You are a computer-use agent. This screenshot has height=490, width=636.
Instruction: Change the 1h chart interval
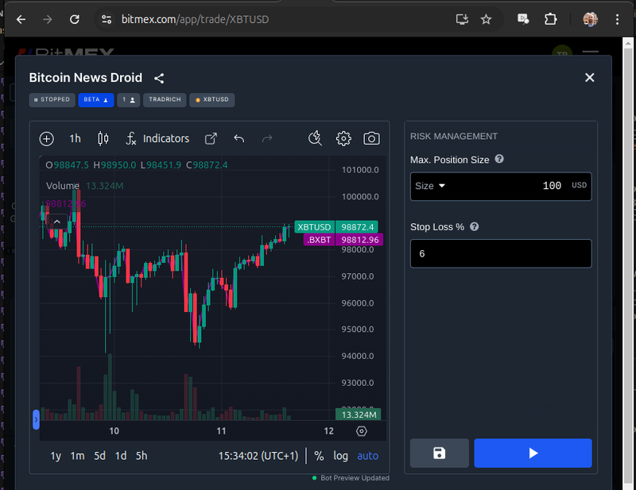tap(75, 139)
